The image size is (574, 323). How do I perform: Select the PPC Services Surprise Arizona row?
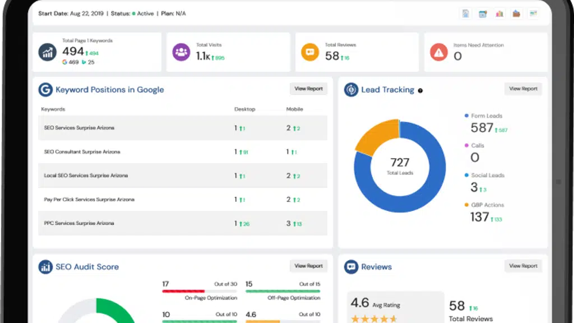click(x=183, y=223)
